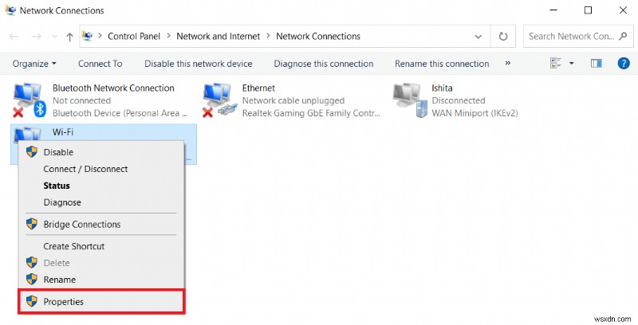Image resolution: width=638 pixels, height=325 pixels.
Task: Expand the address bar history dropdown
Action: 478,37
